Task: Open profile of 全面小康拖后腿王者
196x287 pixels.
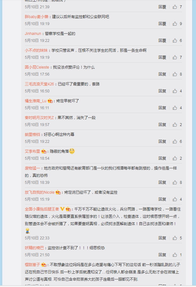Action: [42, 209]
